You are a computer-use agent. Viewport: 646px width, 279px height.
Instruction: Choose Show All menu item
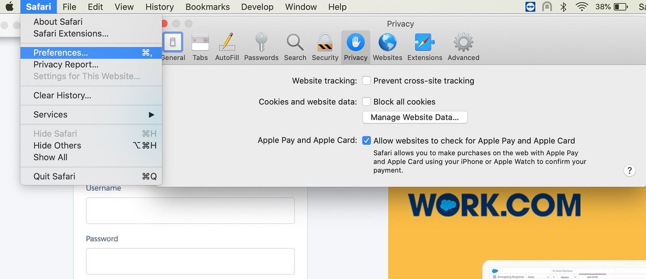[91, 157]
